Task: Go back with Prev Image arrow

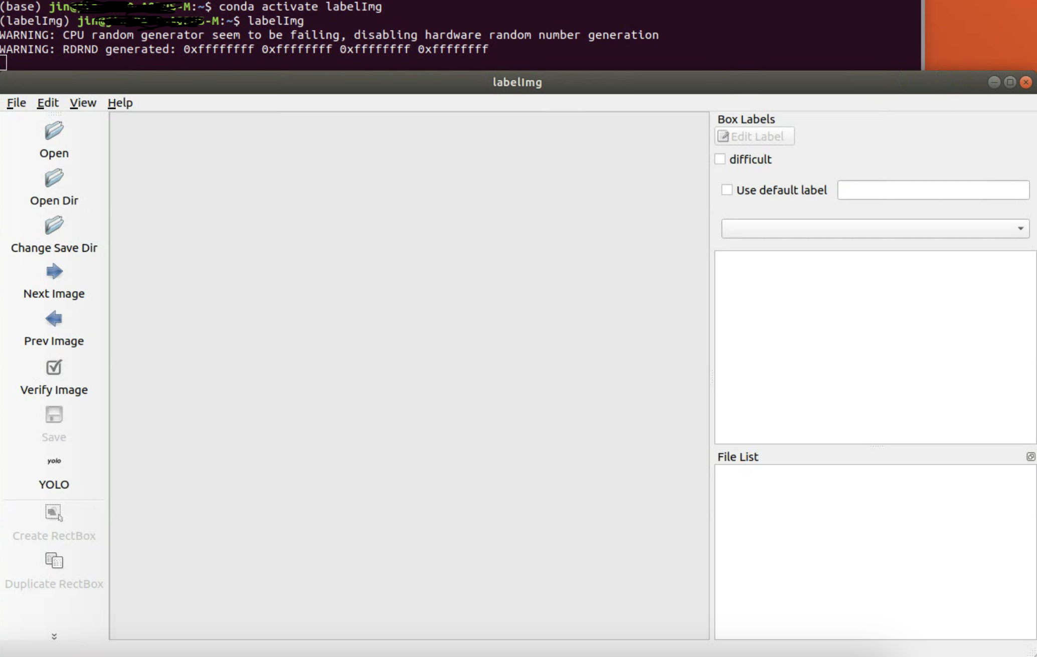Action: coord(54,319)
